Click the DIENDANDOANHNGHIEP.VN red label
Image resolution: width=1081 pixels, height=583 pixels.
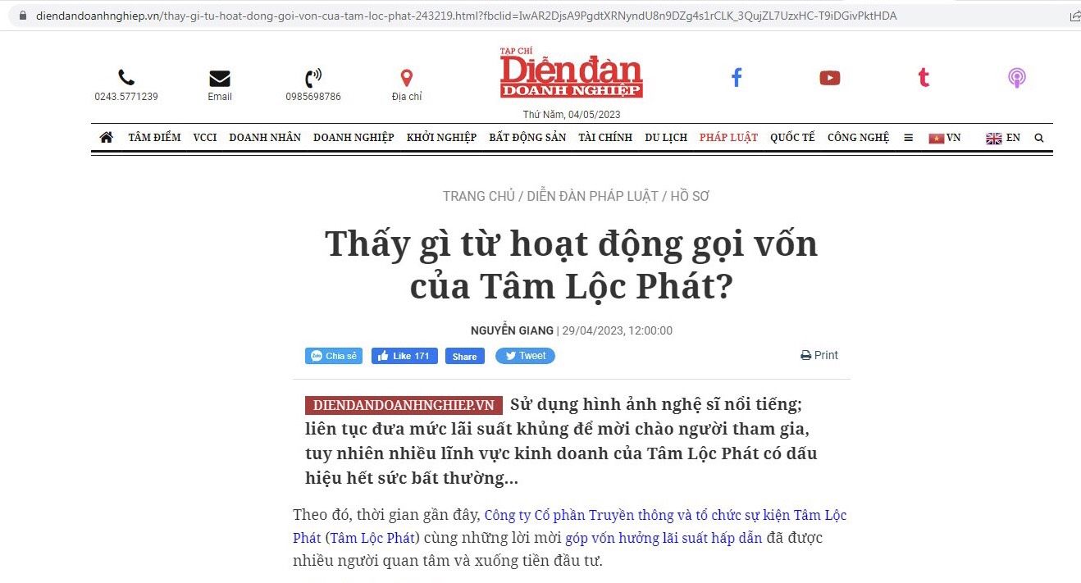tap(404, 405)
